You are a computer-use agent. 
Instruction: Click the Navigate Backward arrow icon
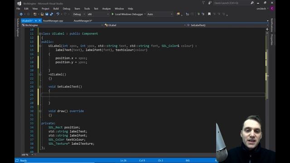tap(21, 14)
